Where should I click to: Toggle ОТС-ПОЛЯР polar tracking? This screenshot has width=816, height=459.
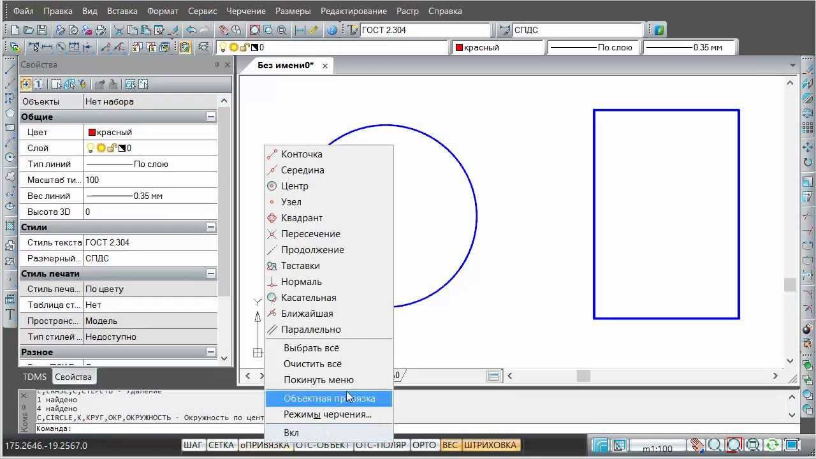[381, 445]
